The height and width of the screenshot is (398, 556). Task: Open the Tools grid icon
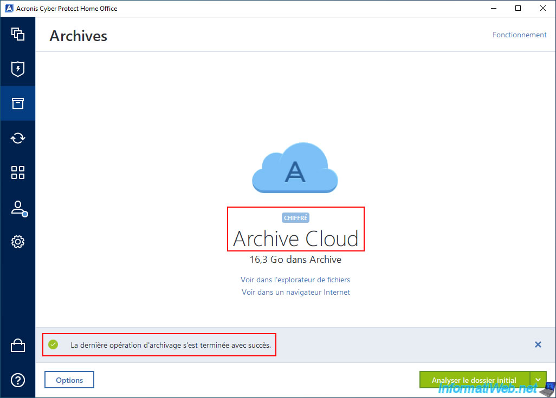click(18, 173)
